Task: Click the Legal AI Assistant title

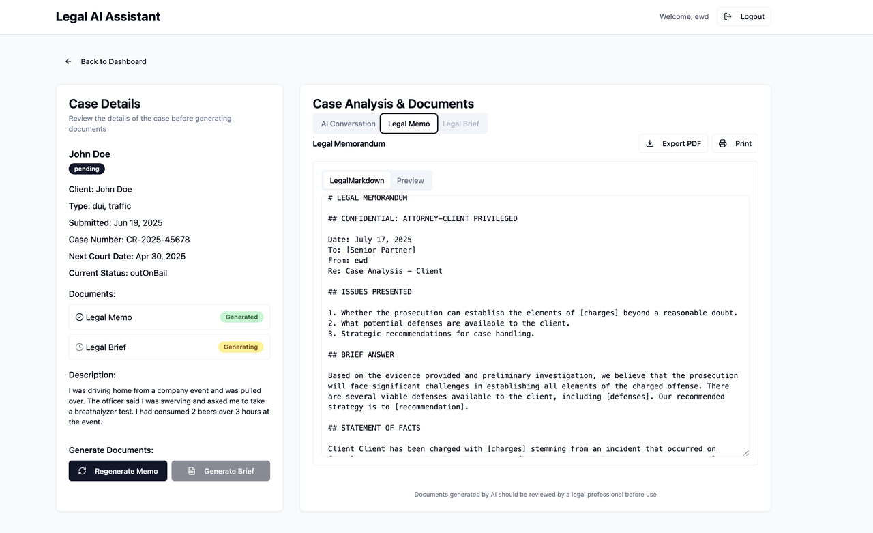Action: (x=108, y=16)
